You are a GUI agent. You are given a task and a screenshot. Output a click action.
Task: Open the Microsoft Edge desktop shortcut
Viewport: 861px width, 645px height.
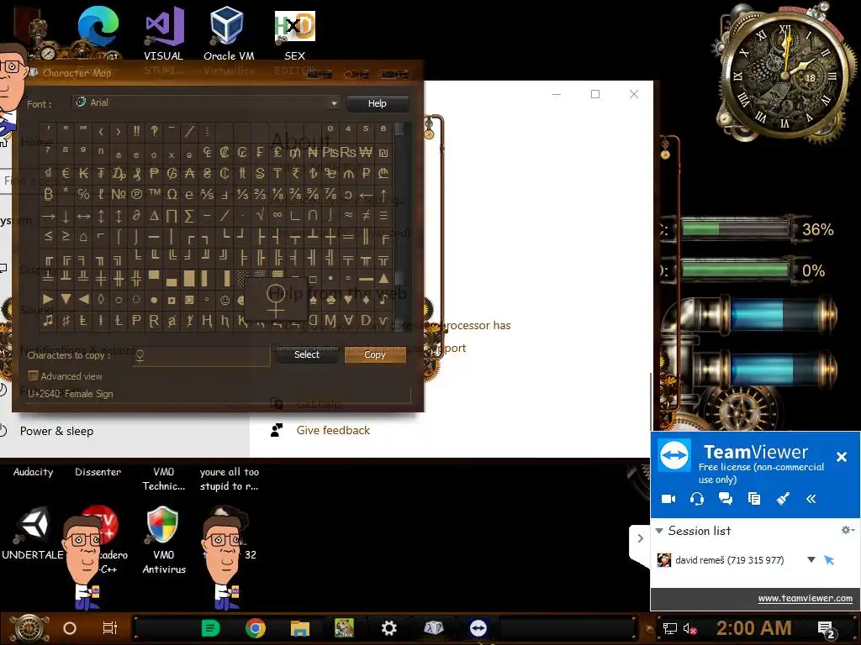pos(98,27)
